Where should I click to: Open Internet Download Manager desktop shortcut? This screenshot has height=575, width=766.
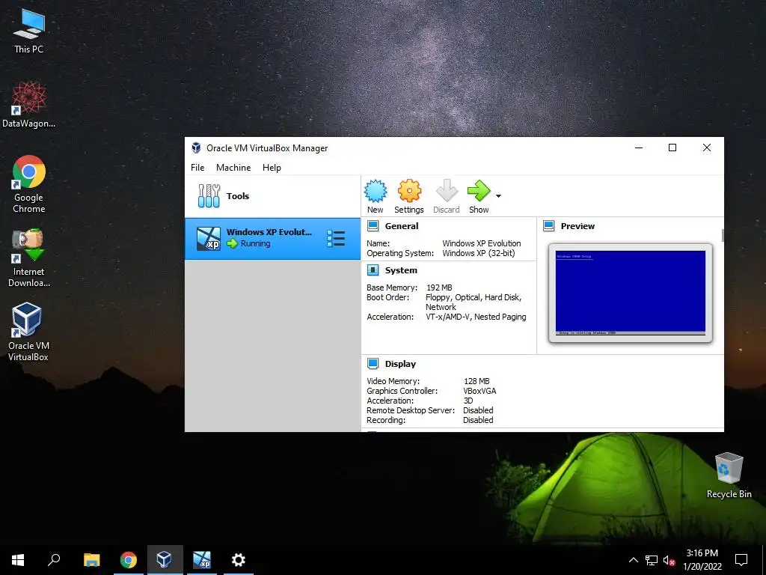(28, 258)
